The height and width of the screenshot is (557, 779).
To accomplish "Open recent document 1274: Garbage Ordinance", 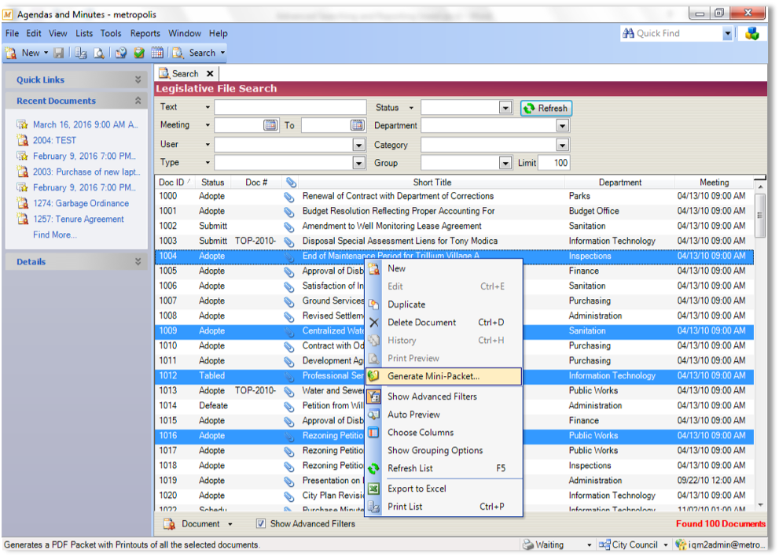I will [x=81, y=204].
